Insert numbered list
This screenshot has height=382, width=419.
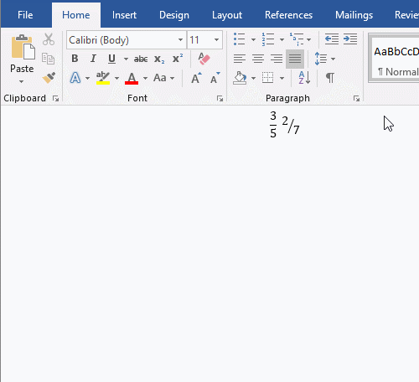(267, 39)
